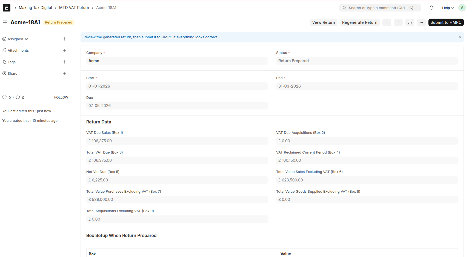472x257 pixels.
Task: Open the notifications bell
Action: 431,8
